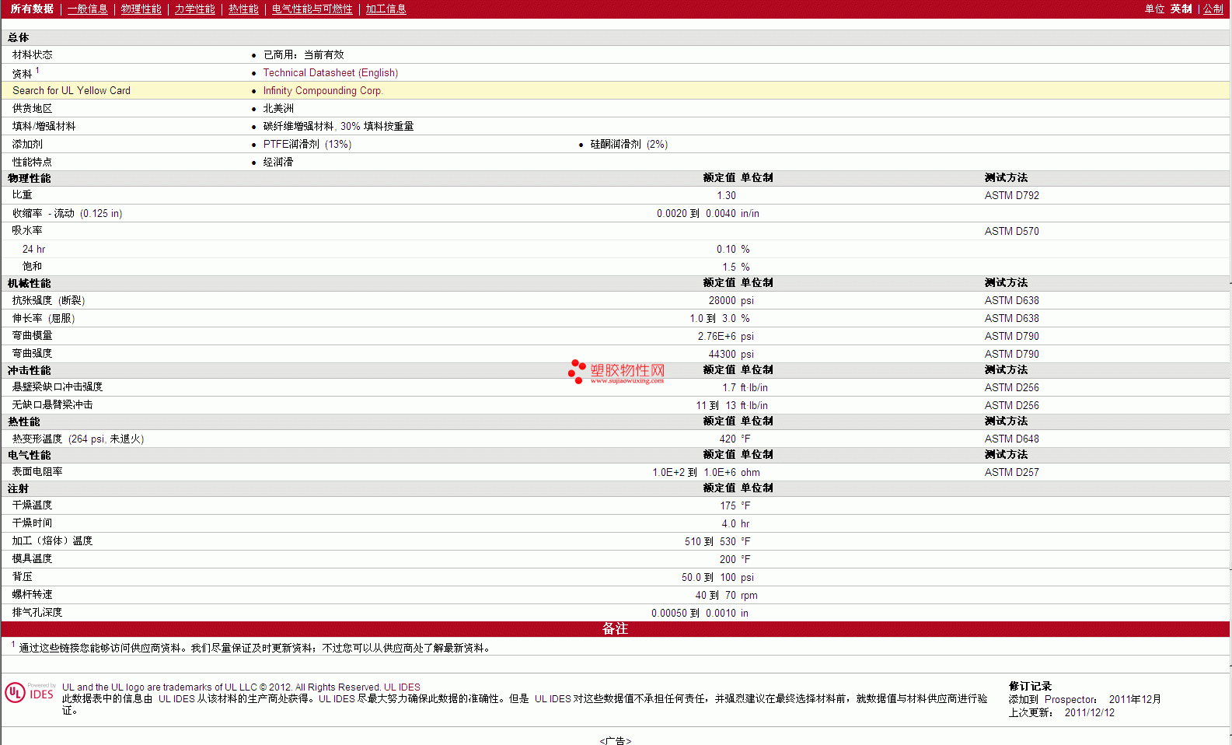This screenshot has width=1232, height=745.
Task: Select 英制 units option
Action: tap(1181, 9)
